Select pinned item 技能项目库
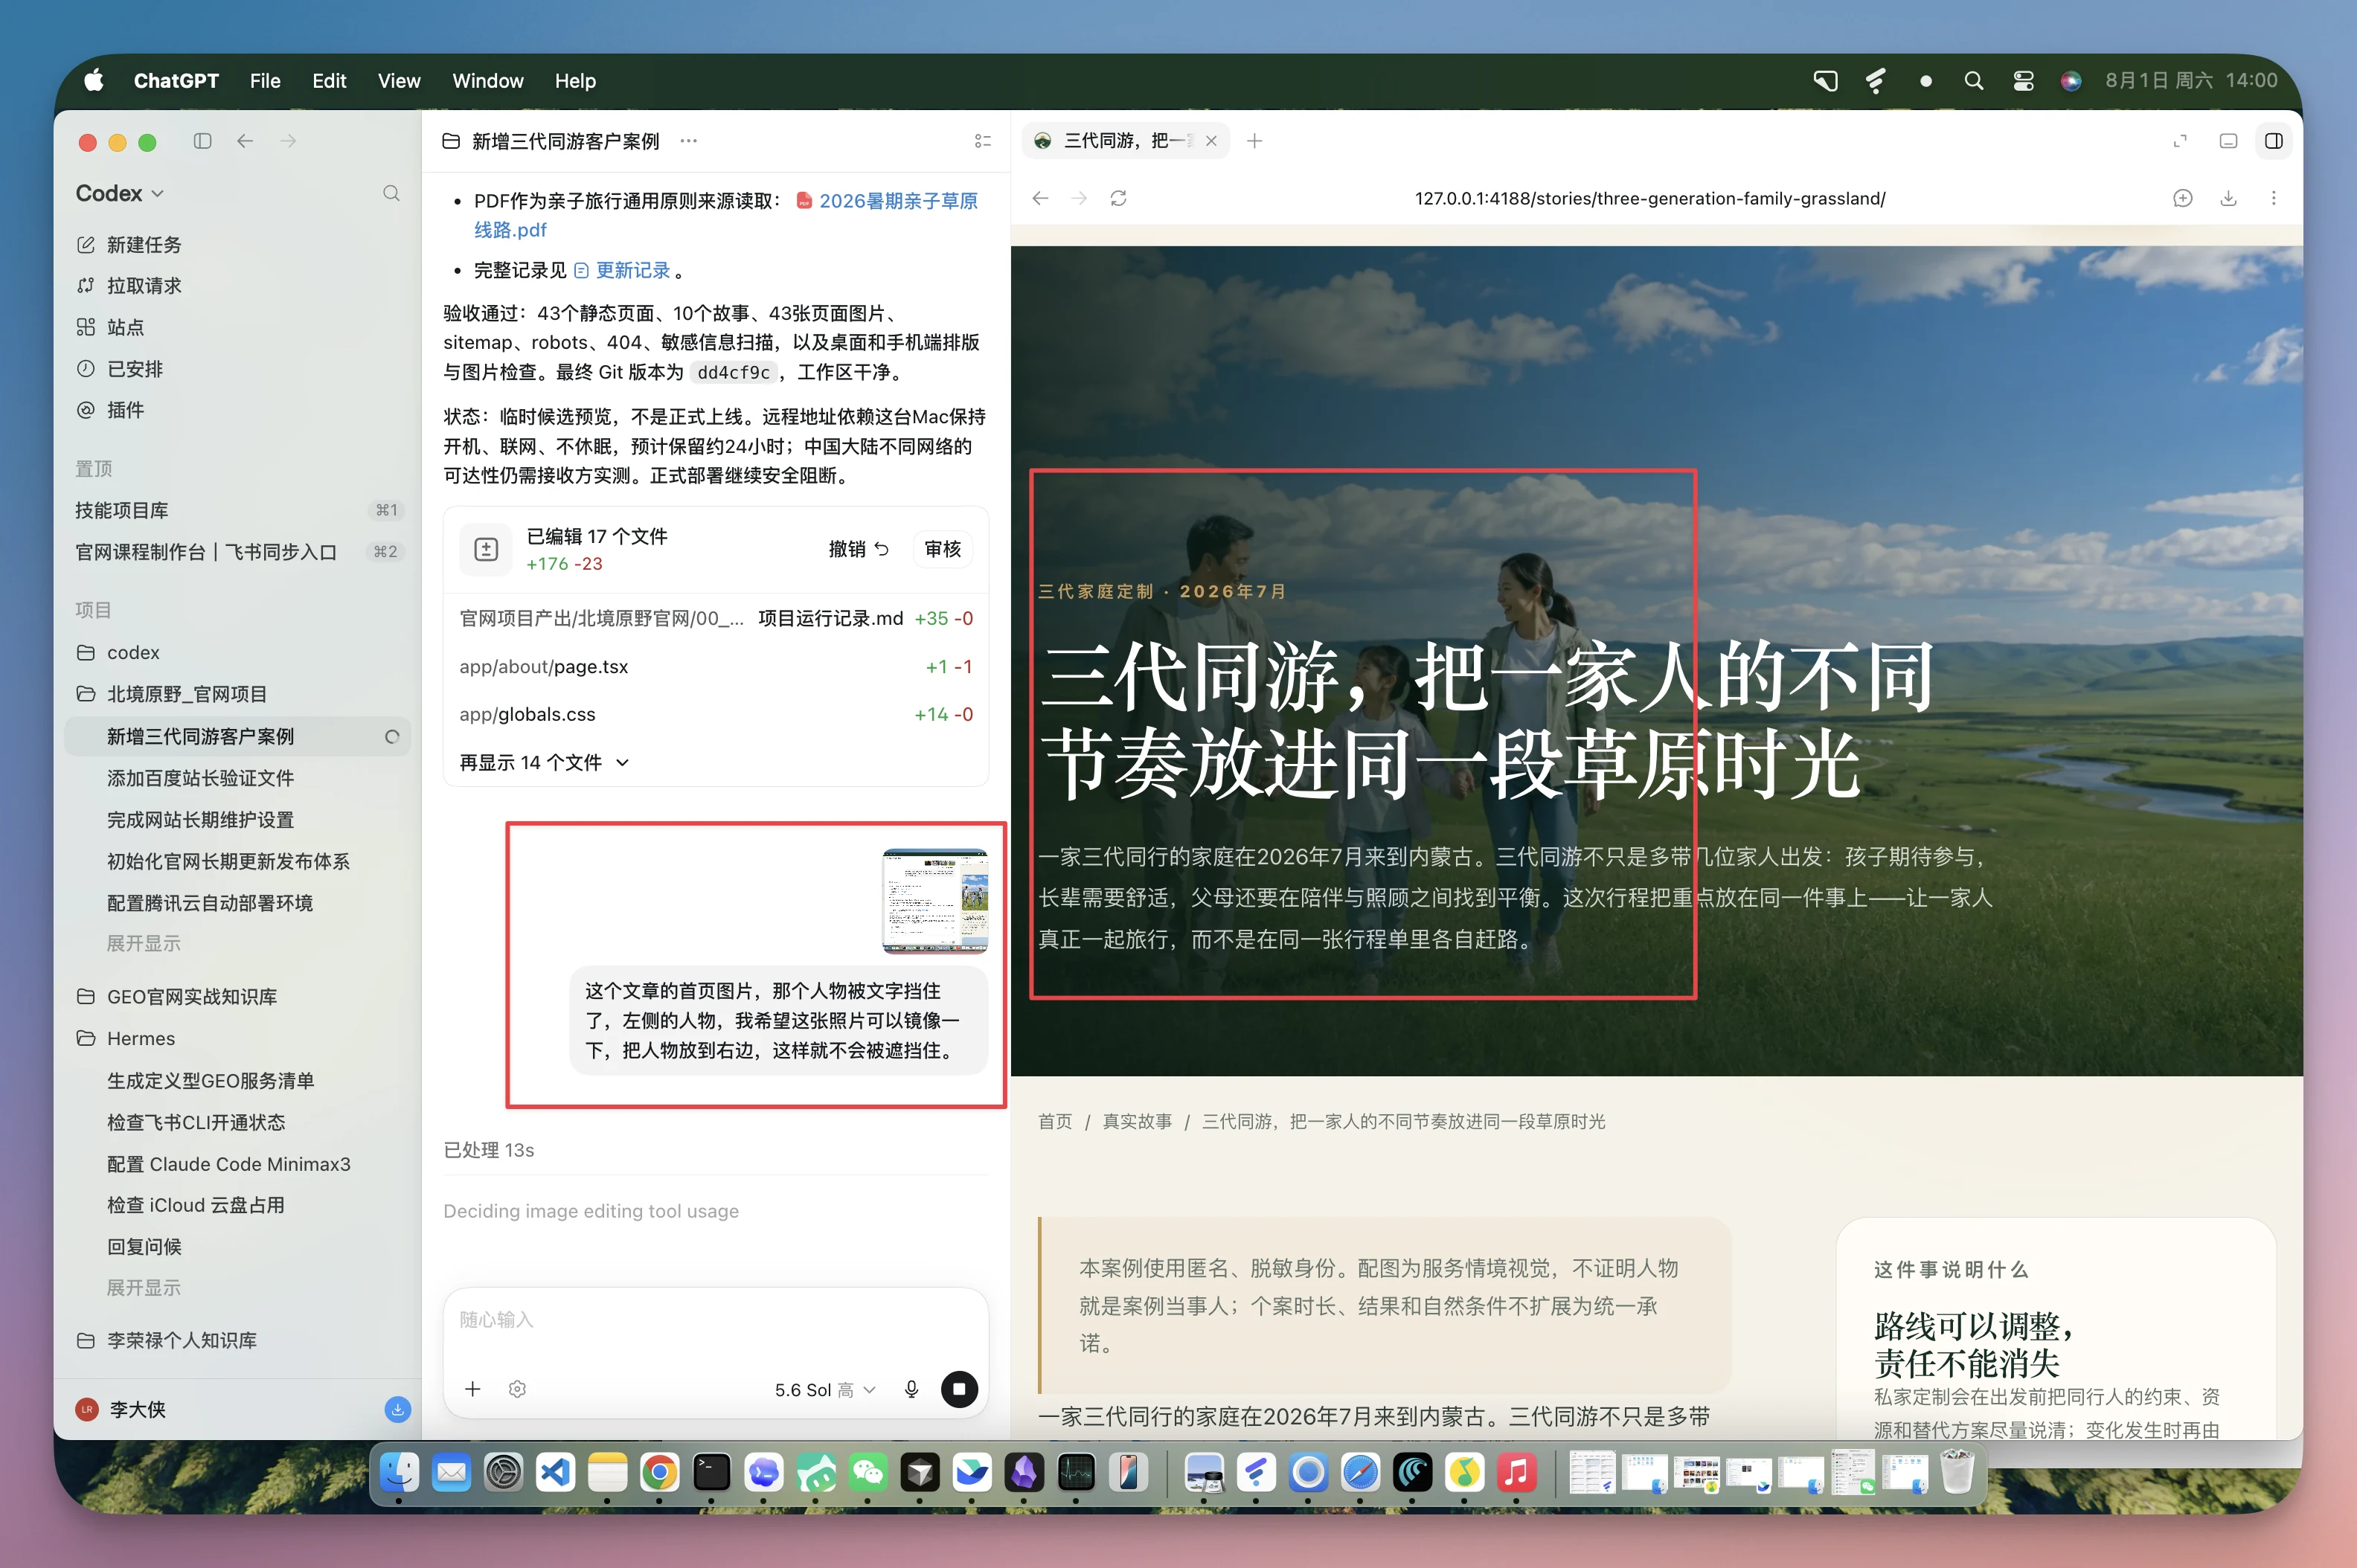The height and width of the screenshot is (1568, 2357). point(238,510)
